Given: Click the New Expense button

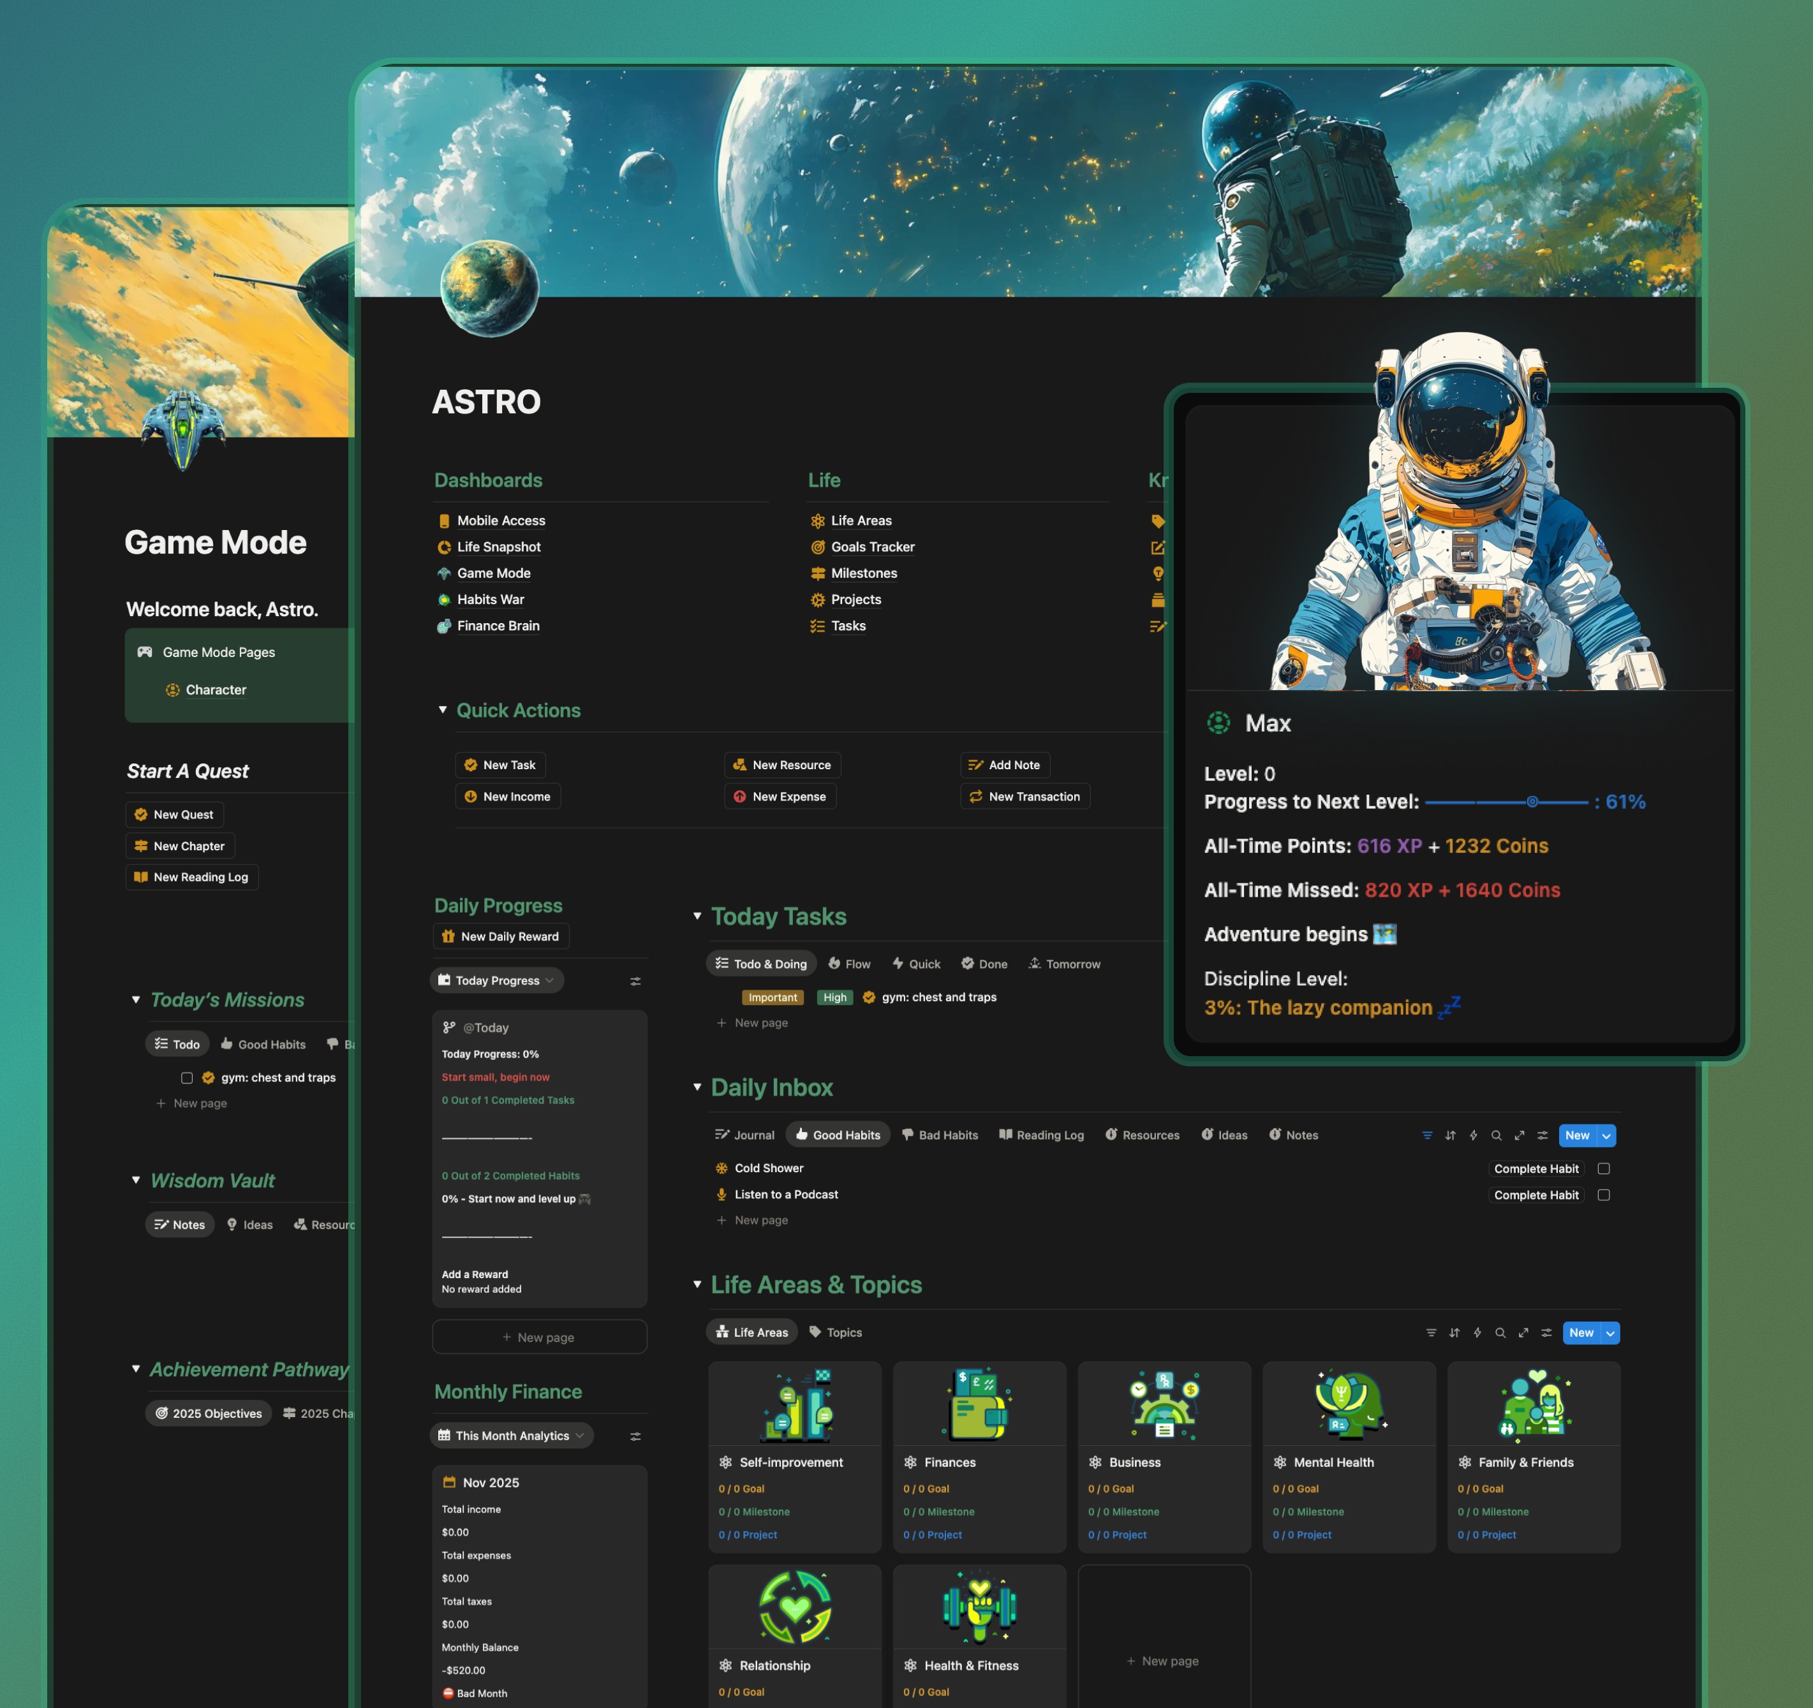Looking at the screenshot, I should [781, 796].
